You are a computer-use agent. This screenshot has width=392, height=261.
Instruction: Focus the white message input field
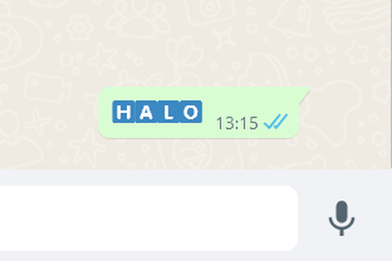point(149,218)
